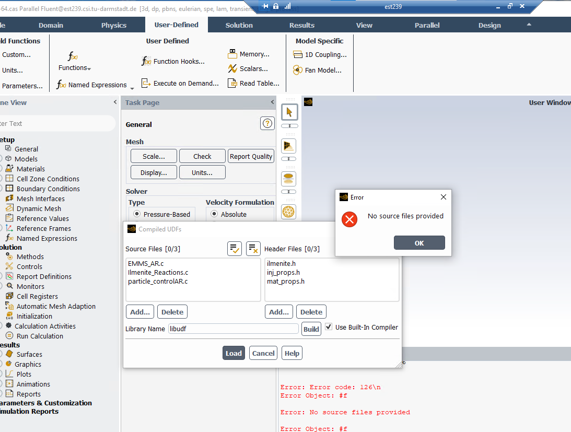Screen dimensions: 571x432
Task: Click the help question mark icon
Action: point(267,124)
